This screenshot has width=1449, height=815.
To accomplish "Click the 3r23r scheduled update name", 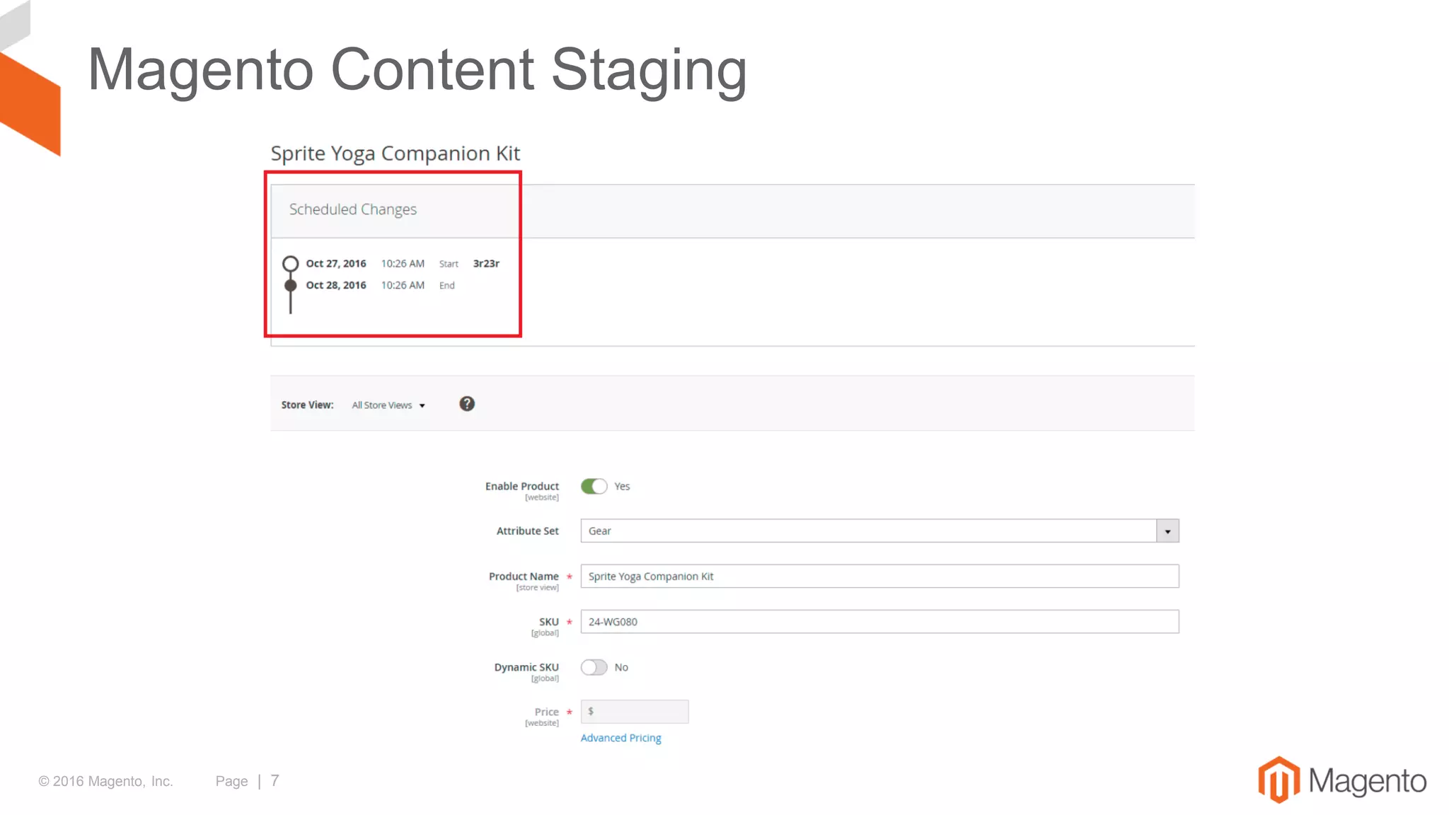I will 486,263.
